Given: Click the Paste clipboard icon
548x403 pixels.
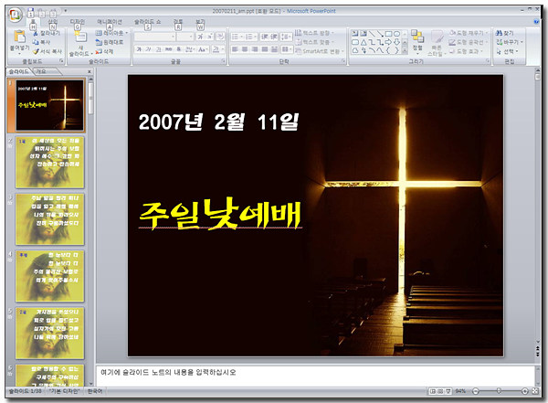Looking at the screenshot, I should click(19, 37).
